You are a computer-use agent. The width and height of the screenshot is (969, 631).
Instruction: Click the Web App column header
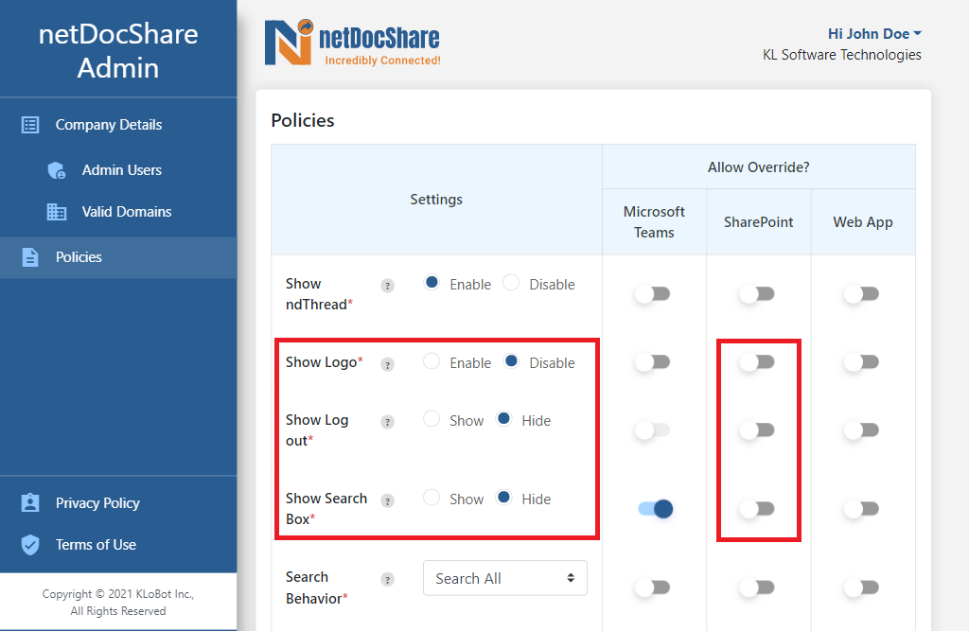(863, 222)
